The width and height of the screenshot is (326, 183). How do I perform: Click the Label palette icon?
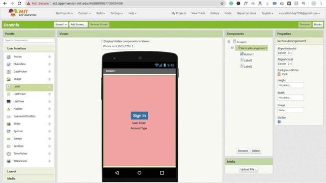click(9, 86)
